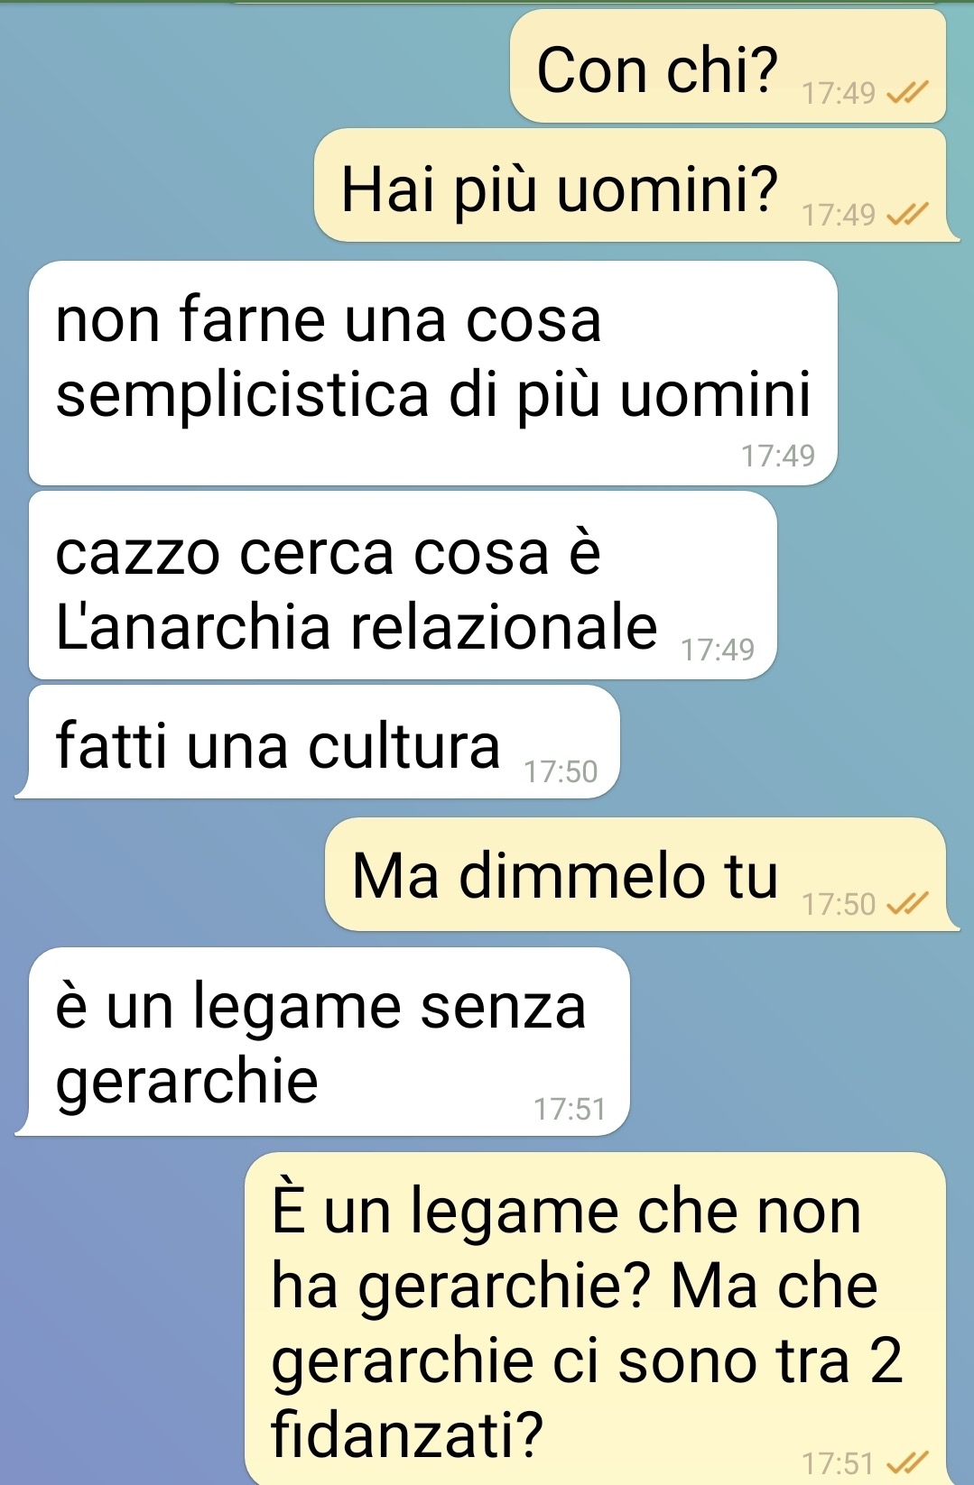Tap the 17:51 timestamp beside "gerarchie" received message
Image resolution: width=974 pixels, height=1485 pixels.
coord(570,1109)
